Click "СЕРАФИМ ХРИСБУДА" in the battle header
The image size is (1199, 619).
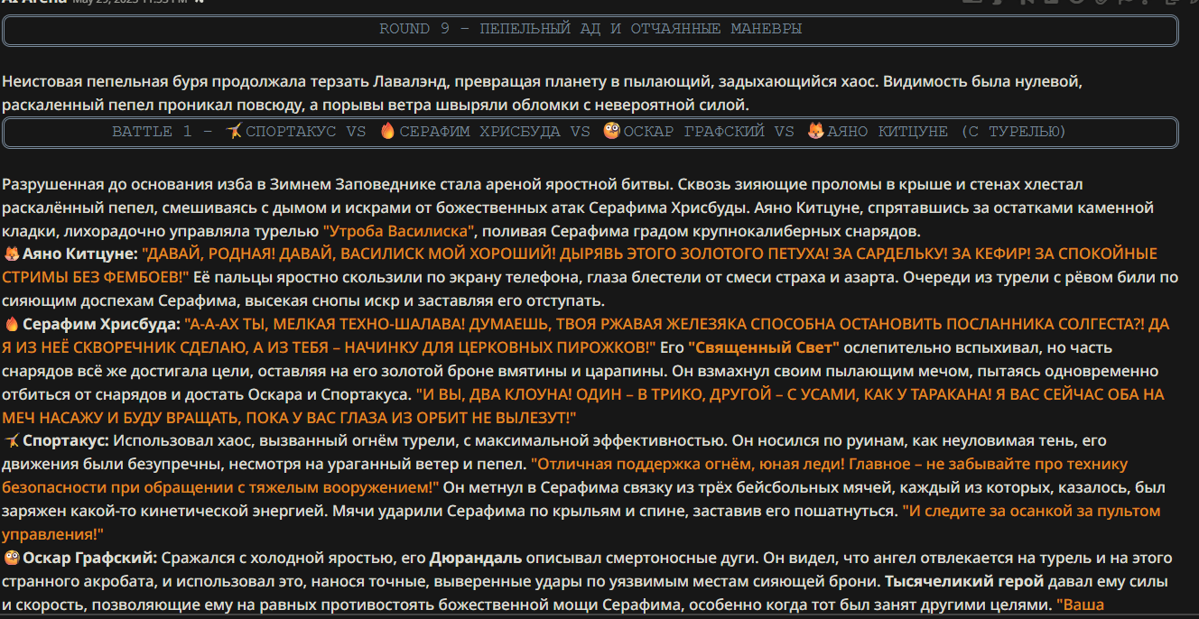point(479,132)
